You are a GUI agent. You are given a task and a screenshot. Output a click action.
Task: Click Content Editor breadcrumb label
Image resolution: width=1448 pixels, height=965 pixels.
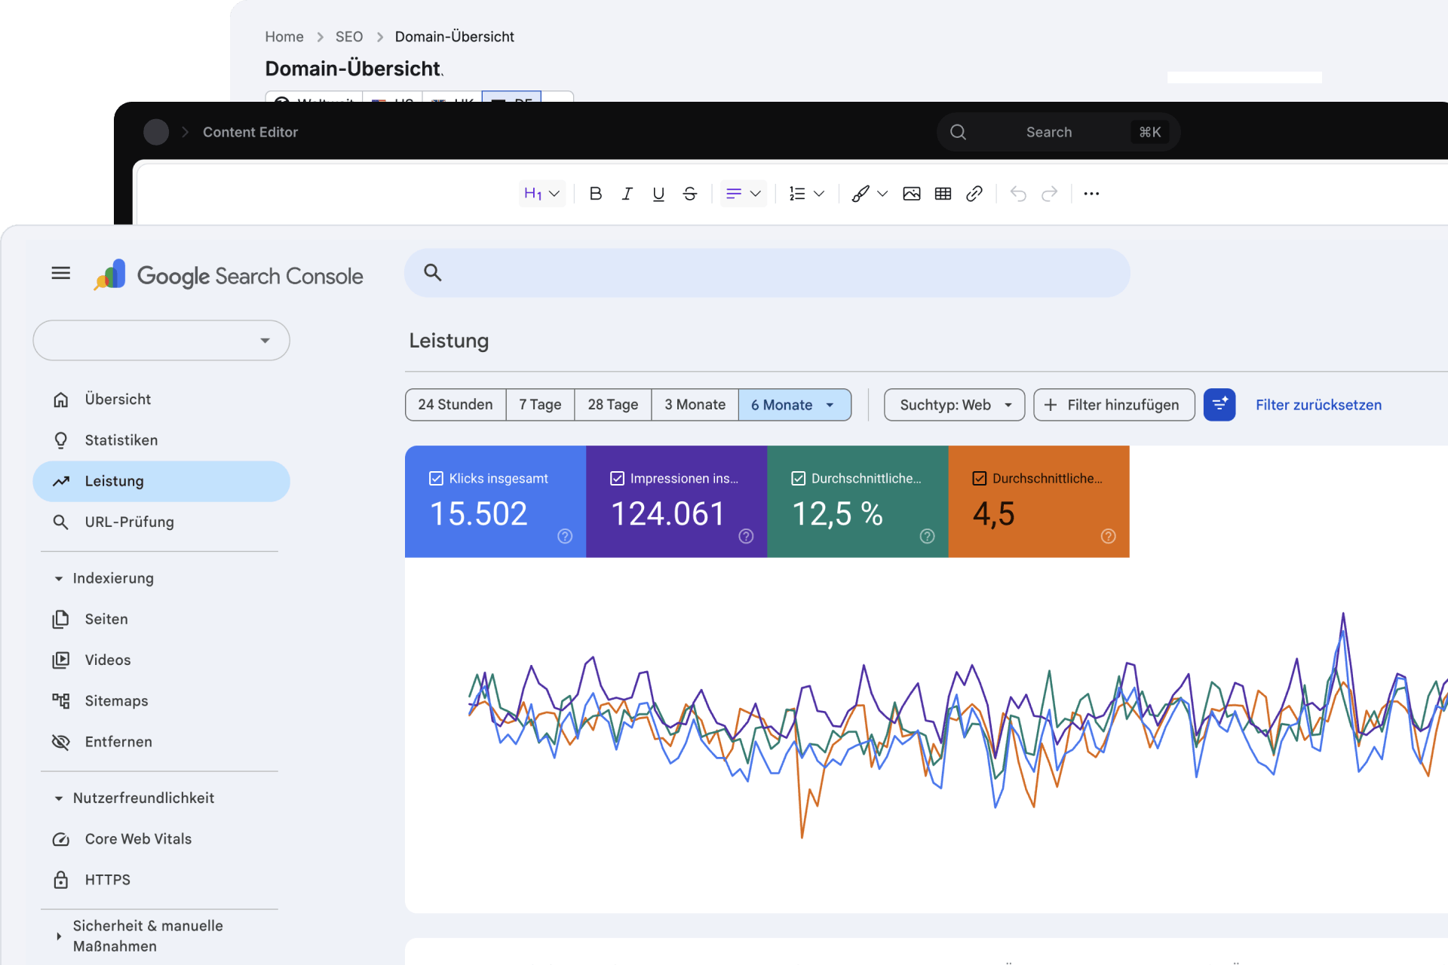[x=250, y=132]
